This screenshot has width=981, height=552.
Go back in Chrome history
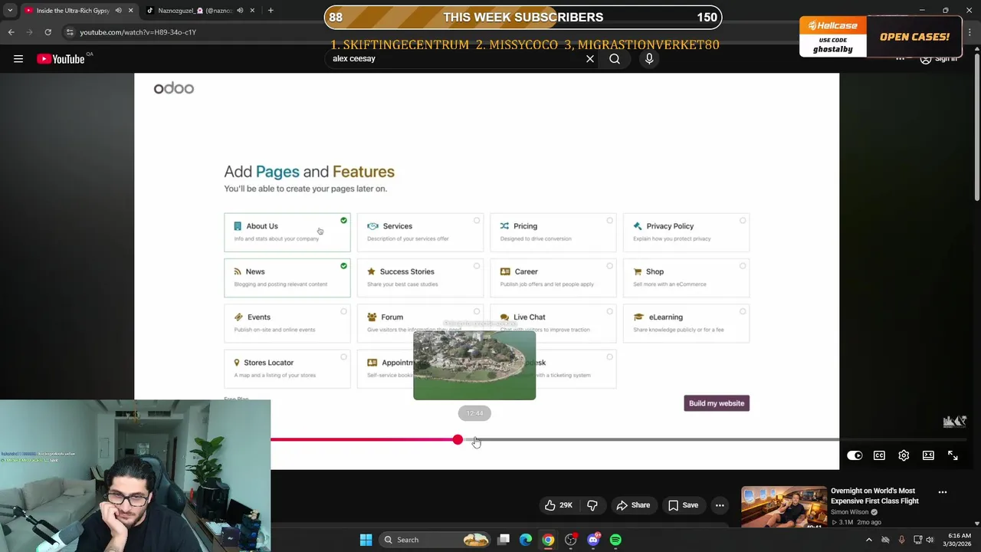pos(11,32)
